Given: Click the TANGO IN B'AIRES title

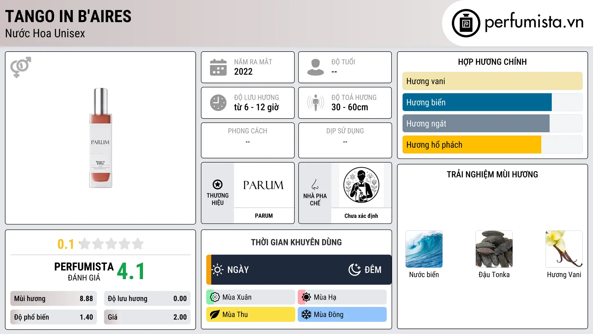Looking at the screenshot, I should coord(68,16).
